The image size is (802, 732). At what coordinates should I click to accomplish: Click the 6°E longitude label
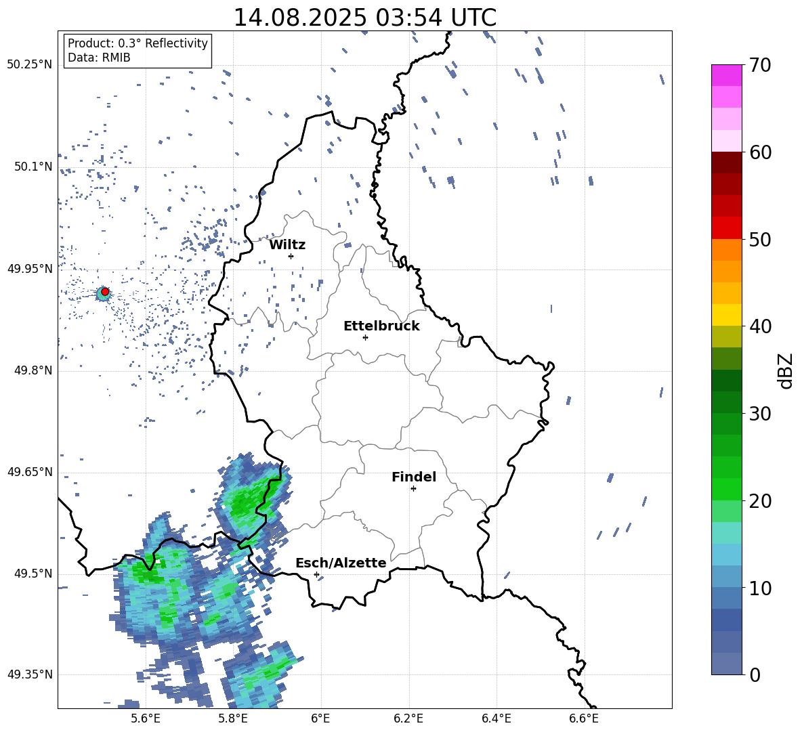pos(320,718)
